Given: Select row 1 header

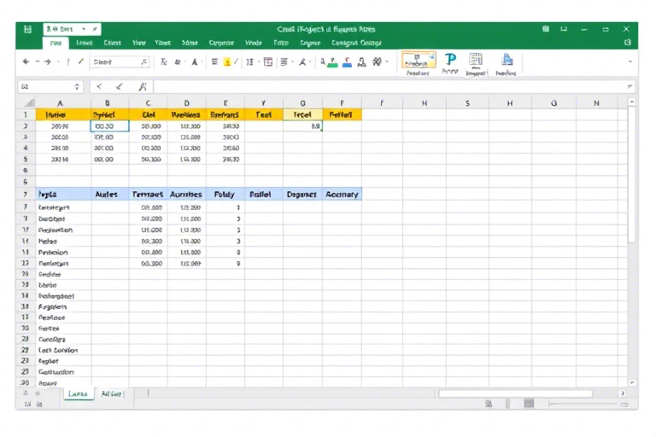Looking at the screenshot, I should pos(26,114).
